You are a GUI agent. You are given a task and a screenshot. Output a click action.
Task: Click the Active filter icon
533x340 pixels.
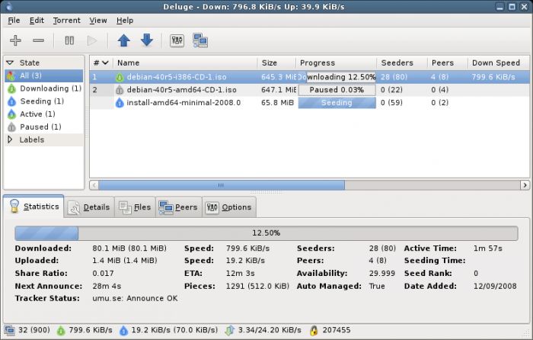point(11,114)
